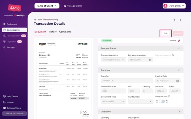The image size is (191, 119).
Task: Collapse the Summary section
Action: tap(179, 70)
